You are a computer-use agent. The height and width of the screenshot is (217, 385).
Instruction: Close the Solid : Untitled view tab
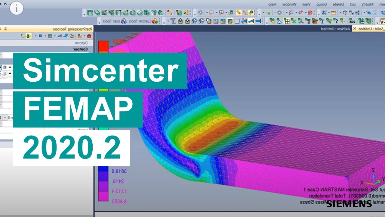point(354,29)
